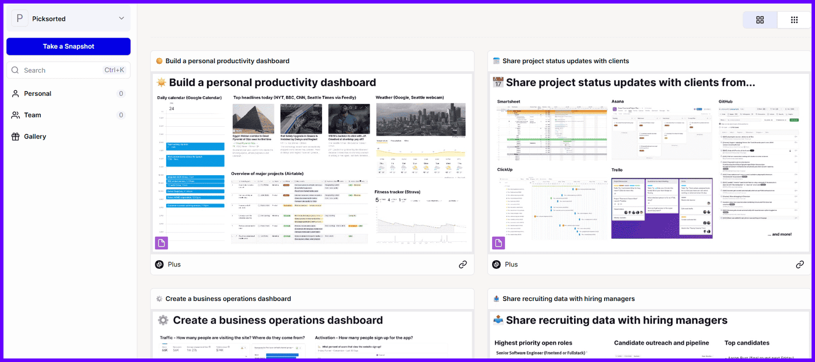Open 'Share project status updates with clients' title
This screenshot has width=815, height=362.
click(x=565, y=61)
